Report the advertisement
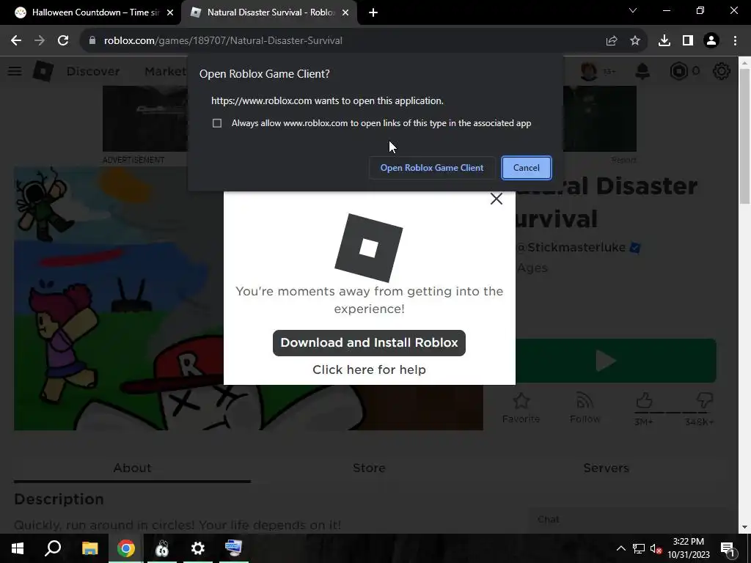The height and width of the screenshot is (563, 751). [623, 160]
